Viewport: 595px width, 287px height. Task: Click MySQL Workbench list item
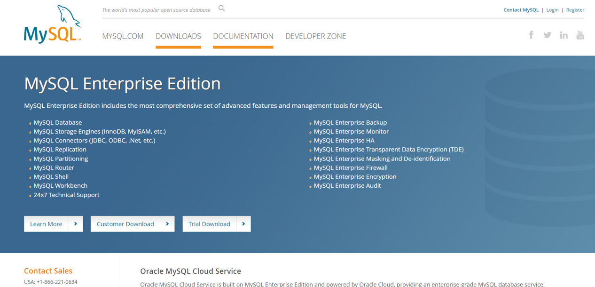(x=61, y=185)
